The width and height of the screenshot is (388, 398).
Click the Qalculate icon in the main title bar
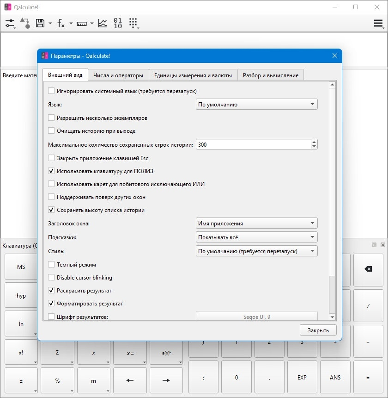[8, 7]
